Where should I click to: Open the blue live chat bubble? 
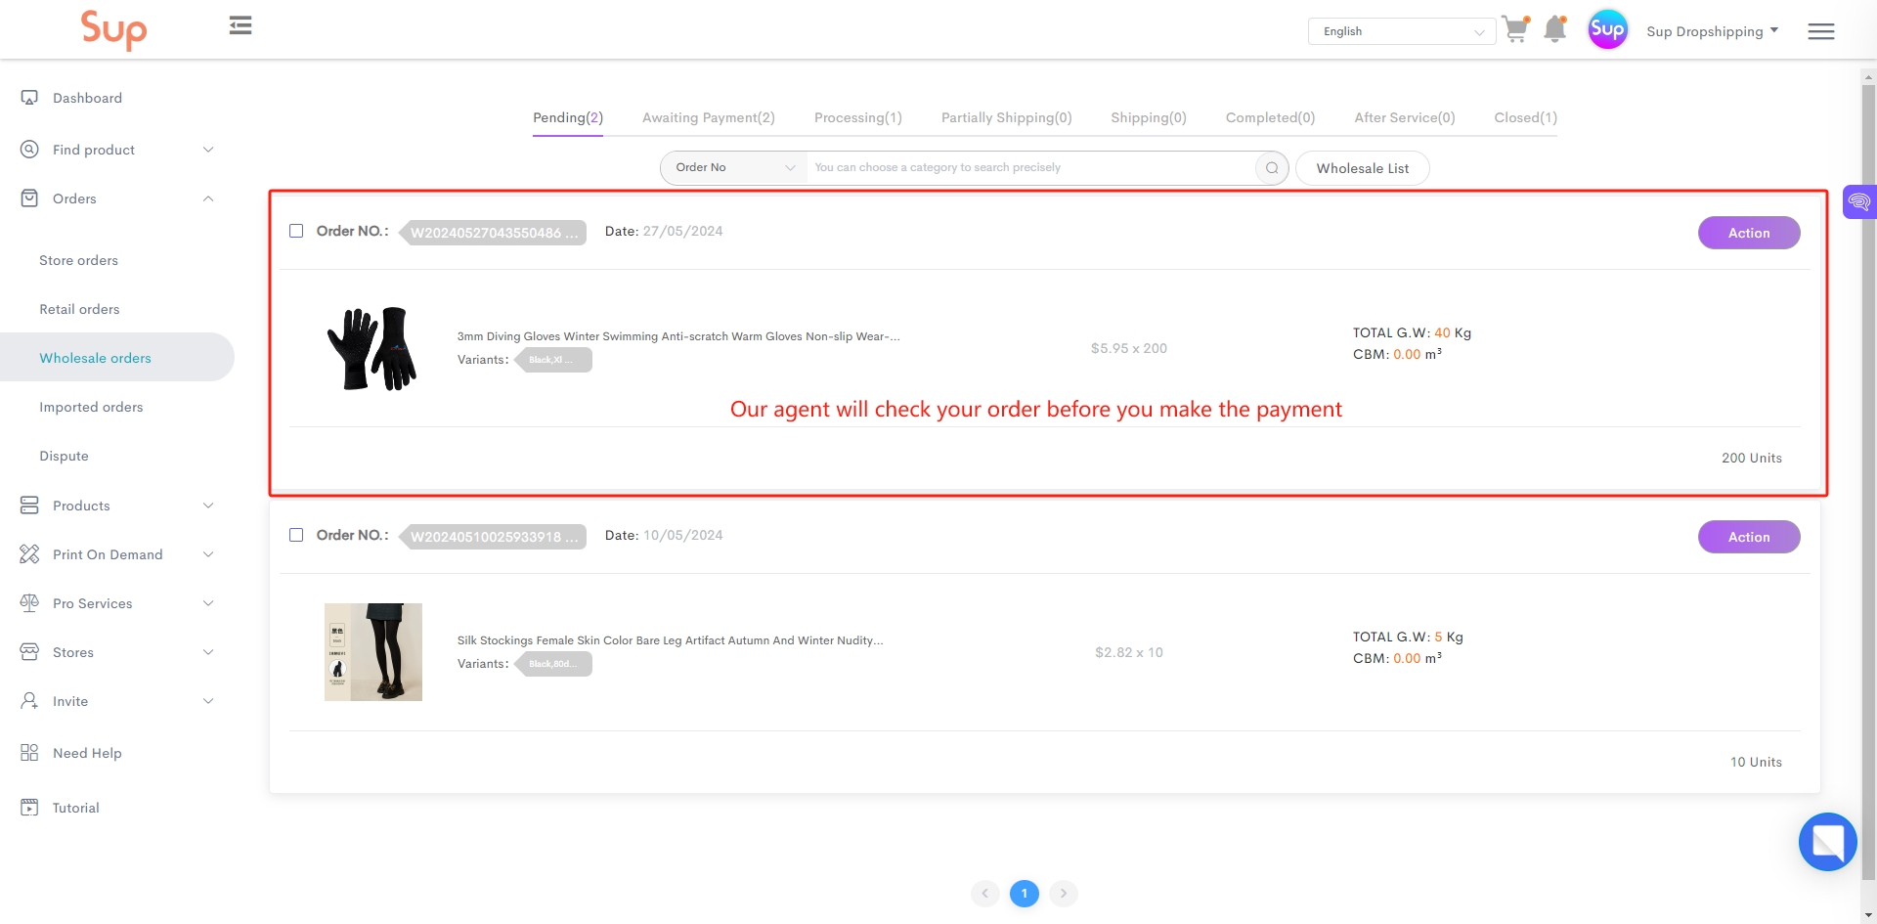(1827, 842)
